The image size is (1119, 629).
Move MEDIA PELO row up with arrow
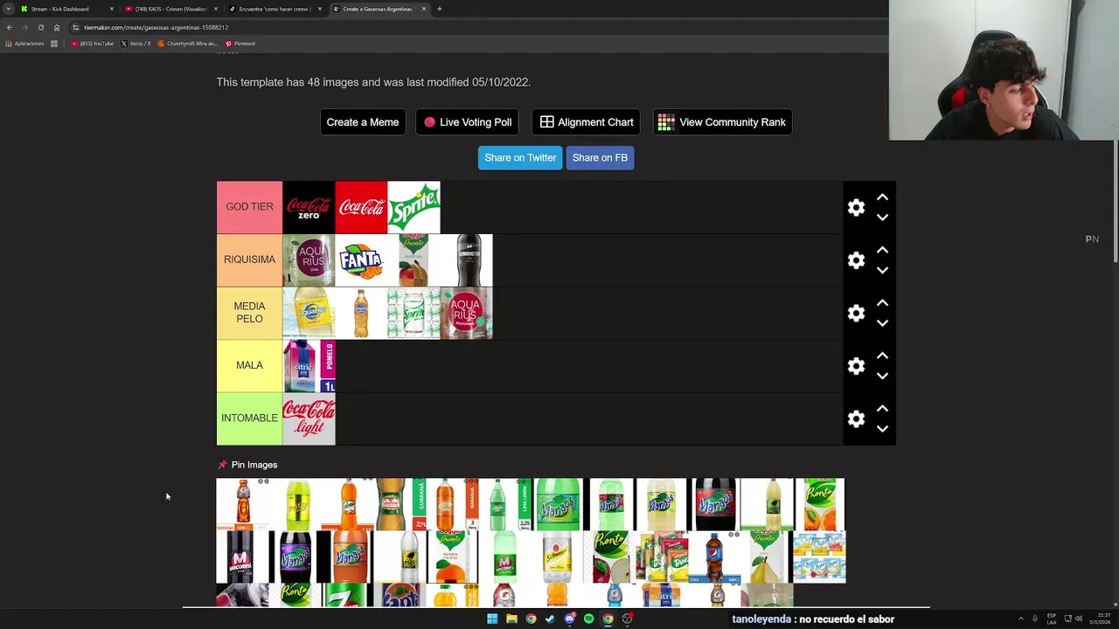click(882, 302)
